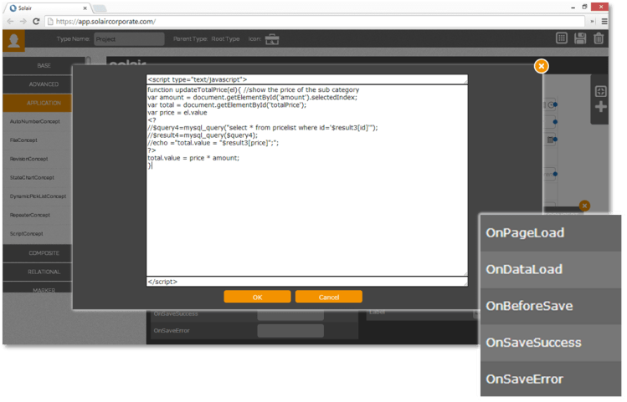This screenshot has width=627, height=402.
Task: Click the grid layout icon in header
Action: [x=562, y=38]
